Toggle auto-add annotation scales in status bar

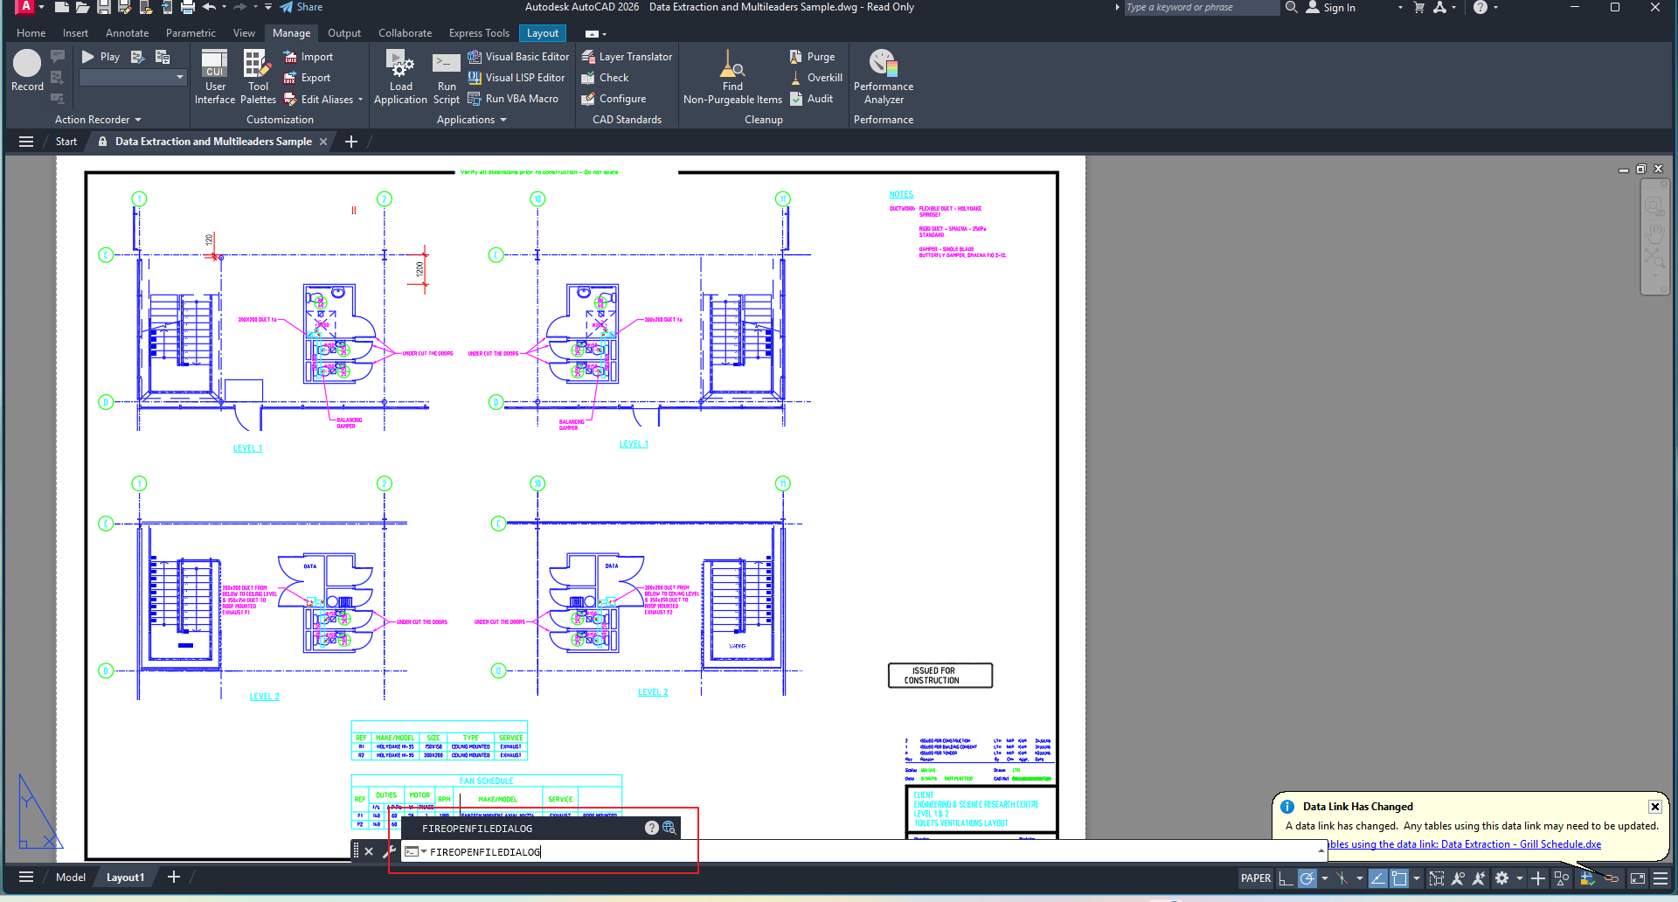coord(1479,878)
